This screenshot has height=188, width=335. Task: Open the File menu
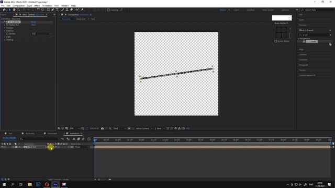coord(3,6)
